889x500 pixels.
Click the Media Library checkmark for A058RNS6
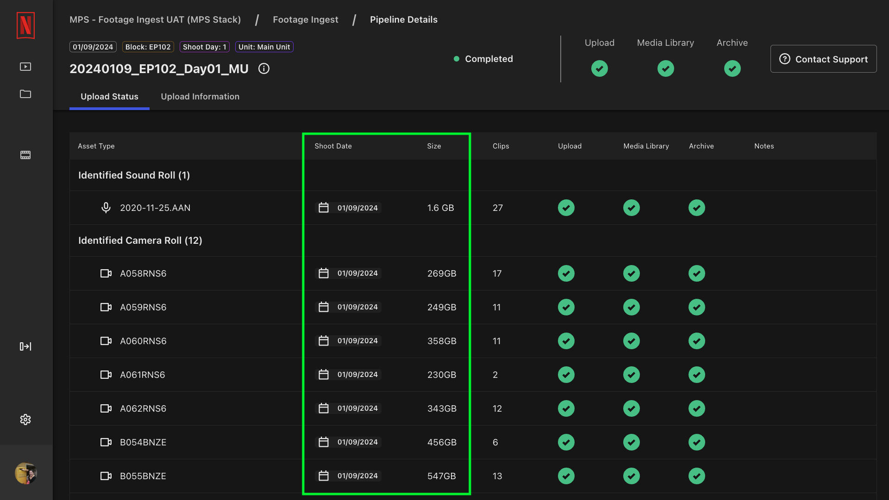632,273
